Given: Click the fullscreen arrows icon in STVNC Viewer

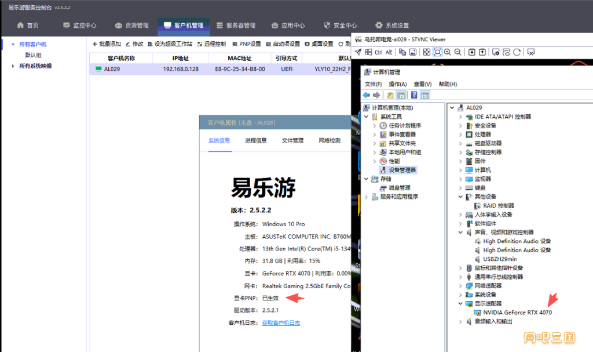Looking at the screenshot, I should tap(427, 52).
